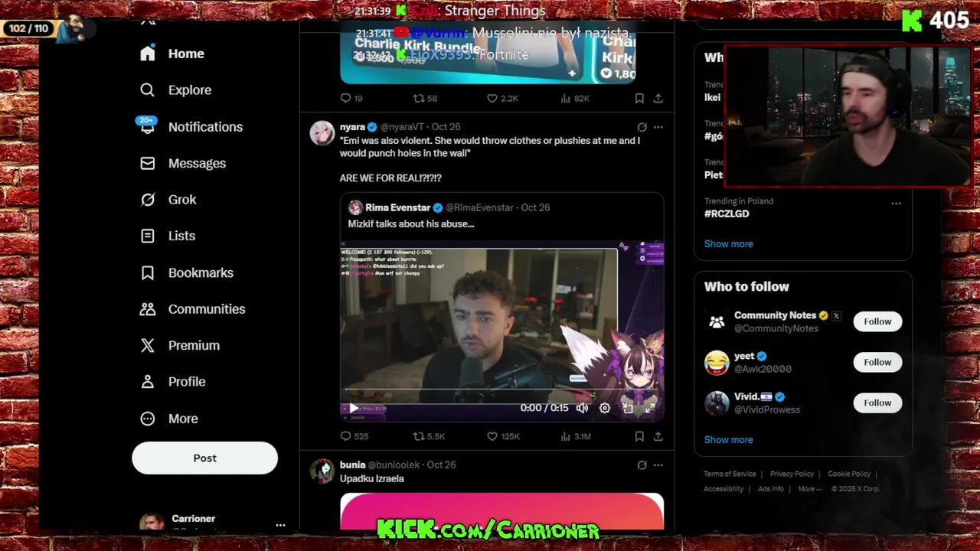Open the @nyaraVT handle link
The width and height of the screenshot is (980, 551).
[x=402, y=127]
